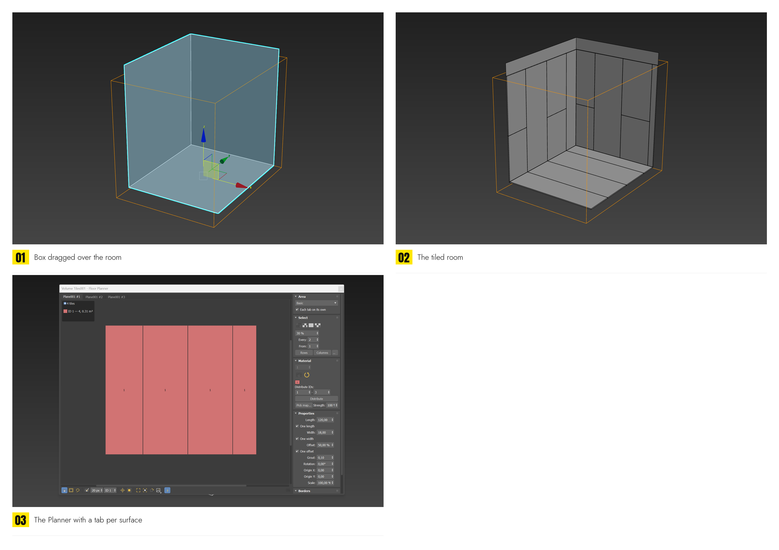The image size is (779, 550).
Task: Open the background image picker icon
Action: 158,490
